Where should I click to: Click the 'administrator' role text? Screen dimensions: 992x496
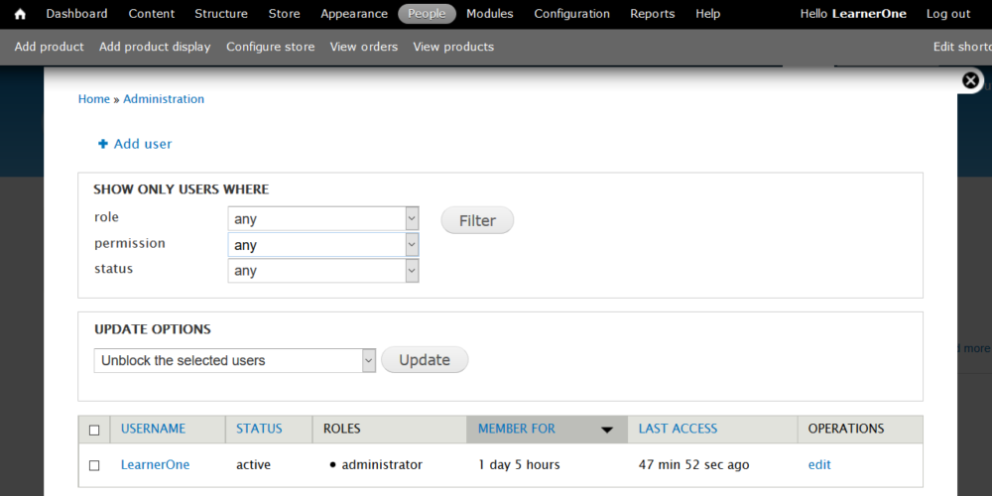pyautogui.click(x=382, y=465)
